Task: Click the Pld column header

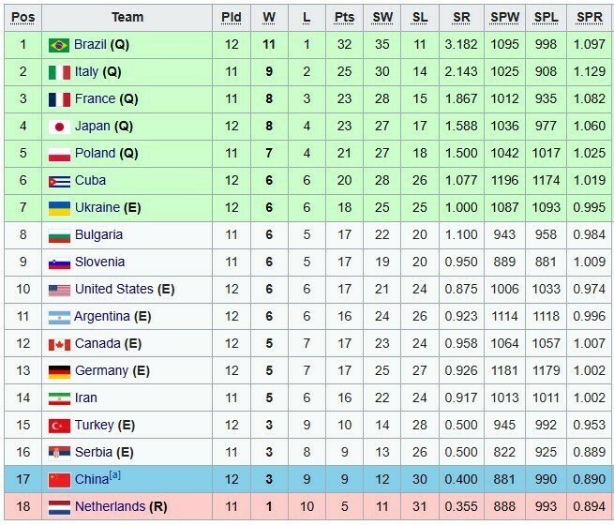Action: pyautogui.click(x=231, y=18)
